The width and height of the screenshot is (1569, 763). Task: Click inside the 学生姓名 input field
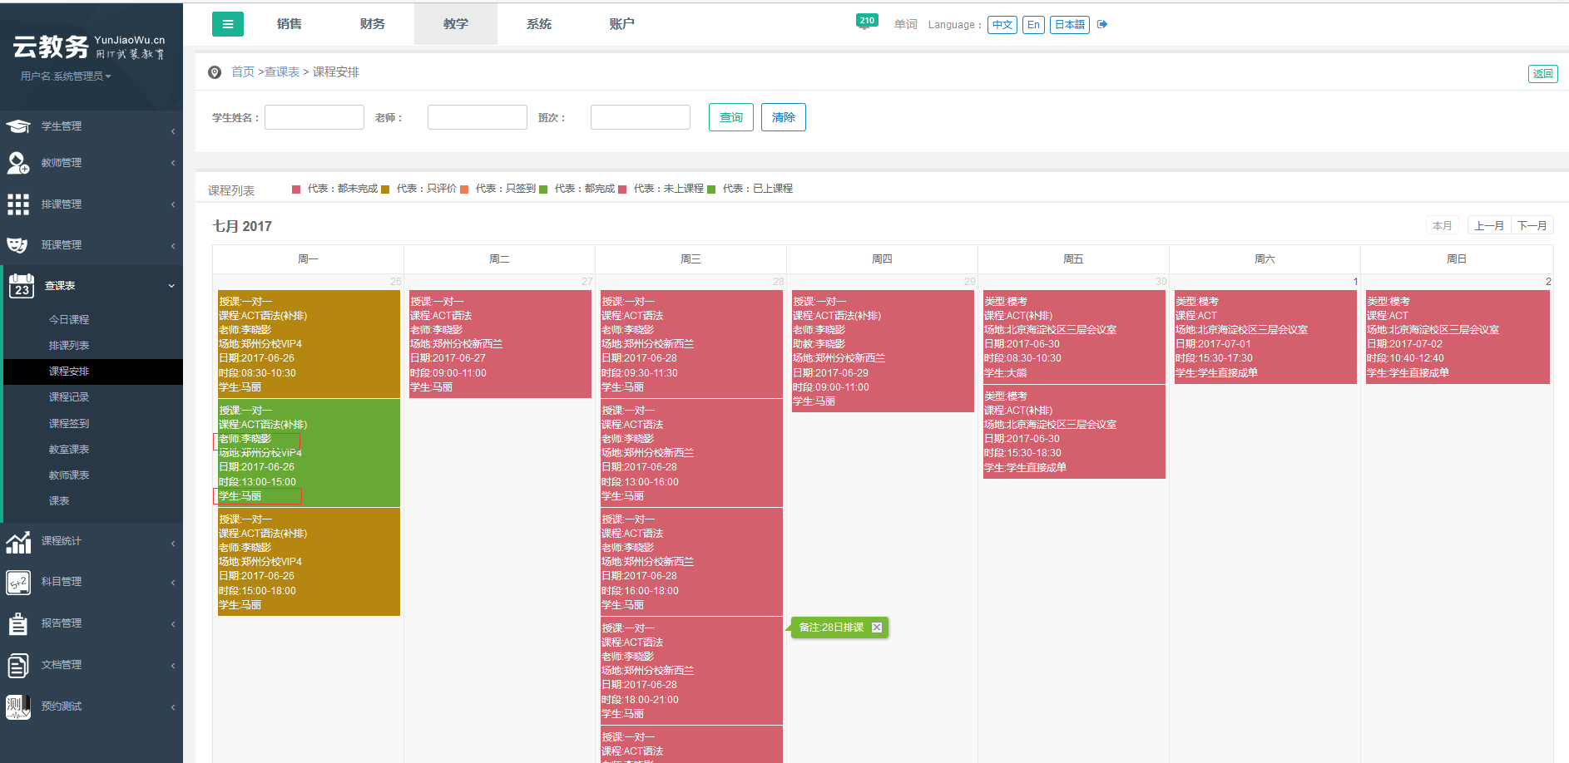(x=314, y=117)
